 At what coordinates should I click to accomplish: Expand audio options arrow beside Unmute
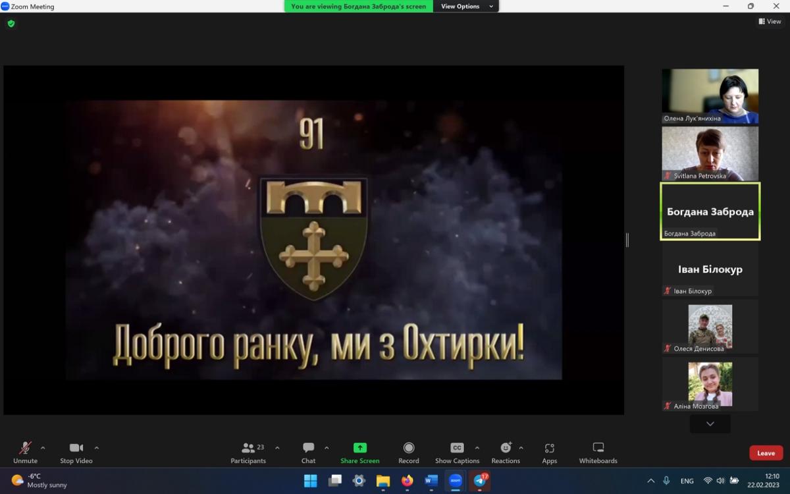(43, 448)
